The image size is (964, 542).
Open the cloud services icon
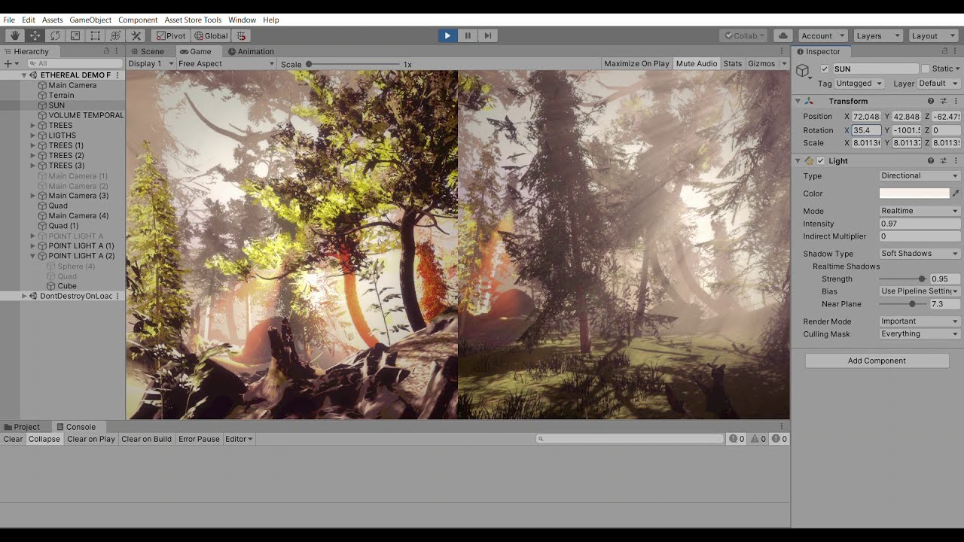[782, 35]
